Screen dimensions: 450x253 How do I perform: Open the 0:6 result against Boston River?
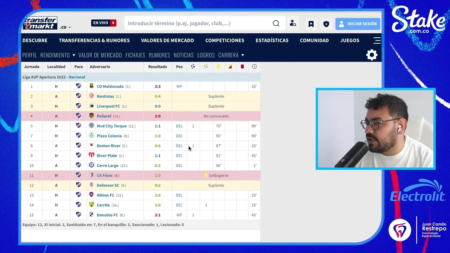tap(157, 145)
